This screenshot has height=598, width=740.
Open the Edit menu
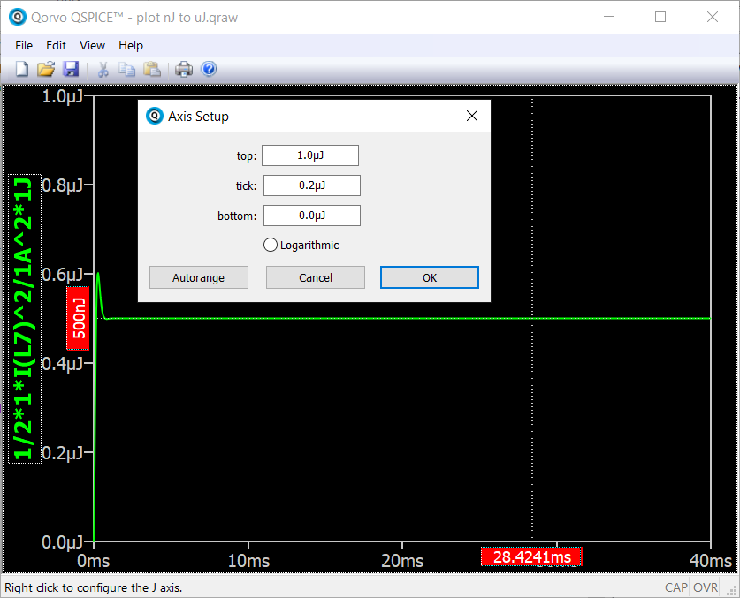click(x=56, y=45)
